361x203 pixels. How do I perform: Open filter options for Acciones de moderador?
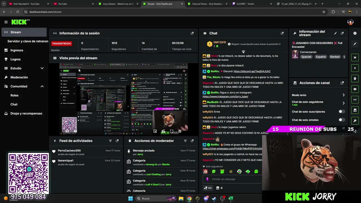click(185, 141)
